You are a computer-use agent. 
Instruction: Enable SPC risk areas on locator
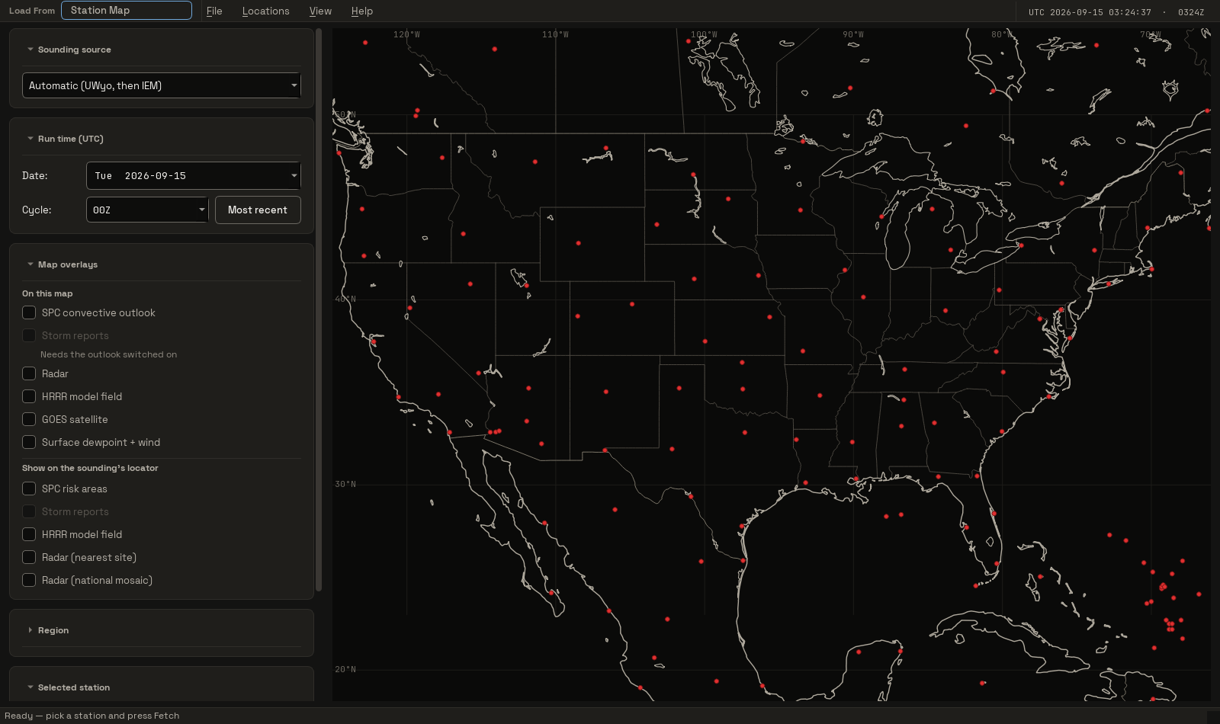tap(29, 489)
